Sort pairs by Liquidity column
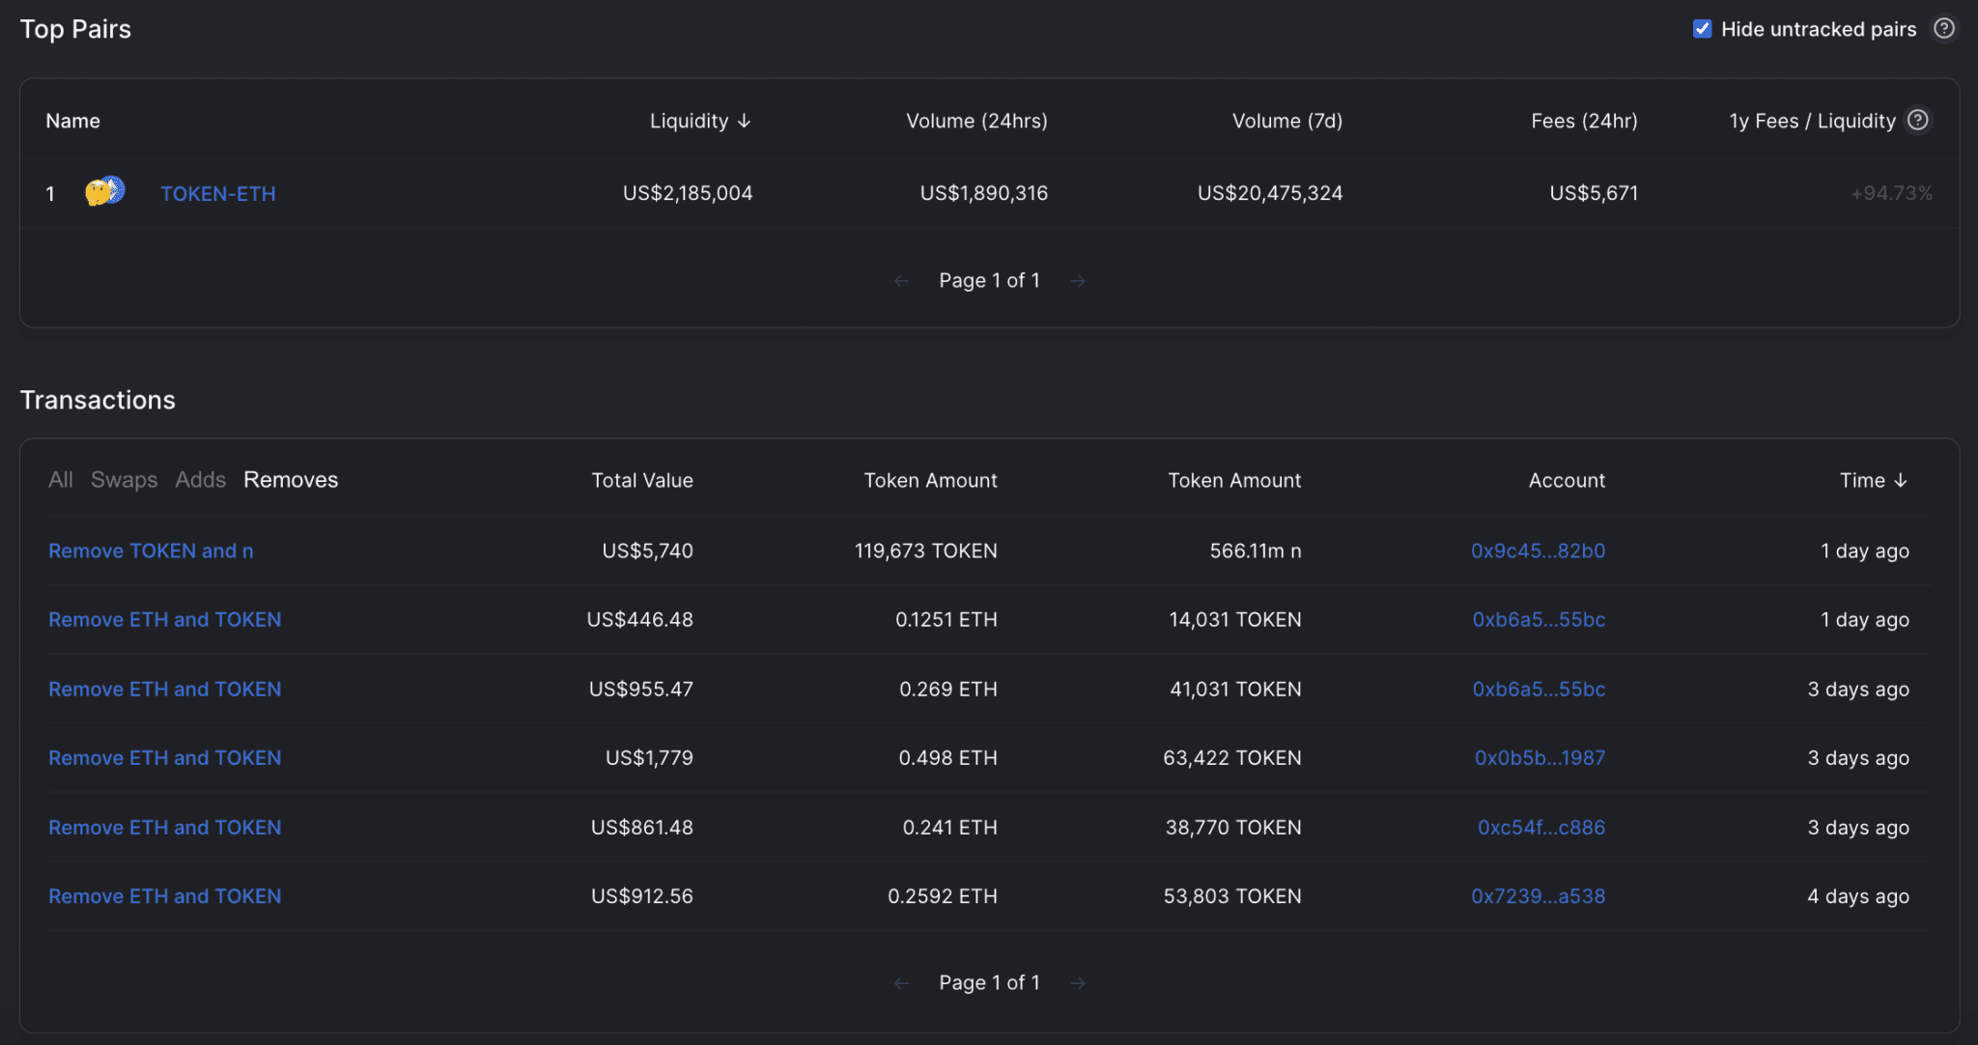This screenshot has height=1045, width=1978. pos(699,121)
